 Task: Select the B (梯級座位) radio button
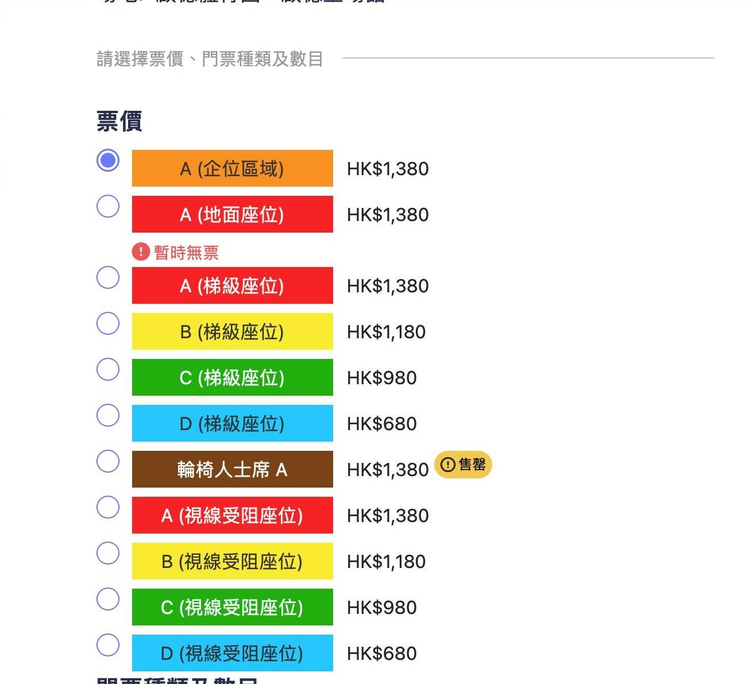107,323
